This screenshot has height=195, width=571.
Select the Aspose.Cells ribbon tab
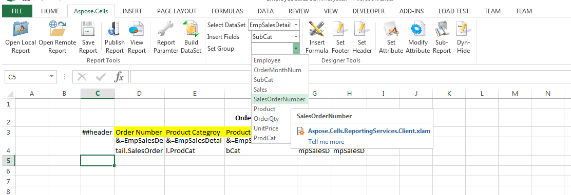pyautogui.click(x=91, y=11)
